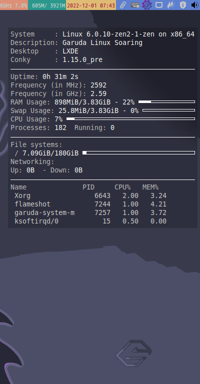
Task: Click the flameshot process name
Action: (32, 204)
